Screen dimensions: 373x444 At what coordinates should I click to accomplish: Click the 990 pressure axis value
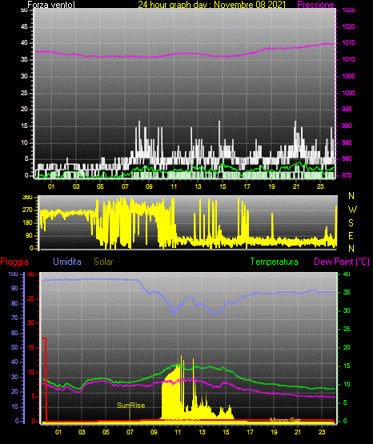point(347,126)
